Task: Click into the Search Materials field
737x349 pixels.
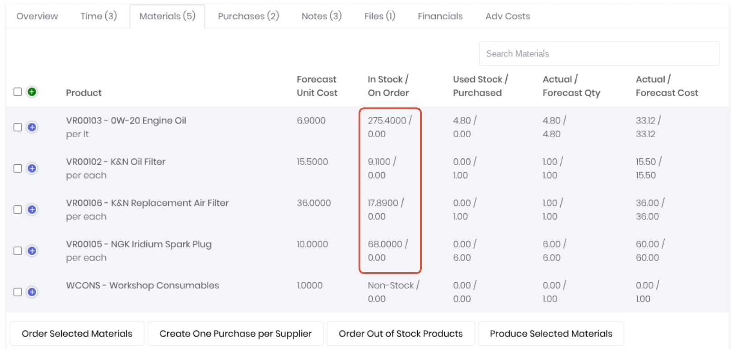Action: (x=599, y=54)
